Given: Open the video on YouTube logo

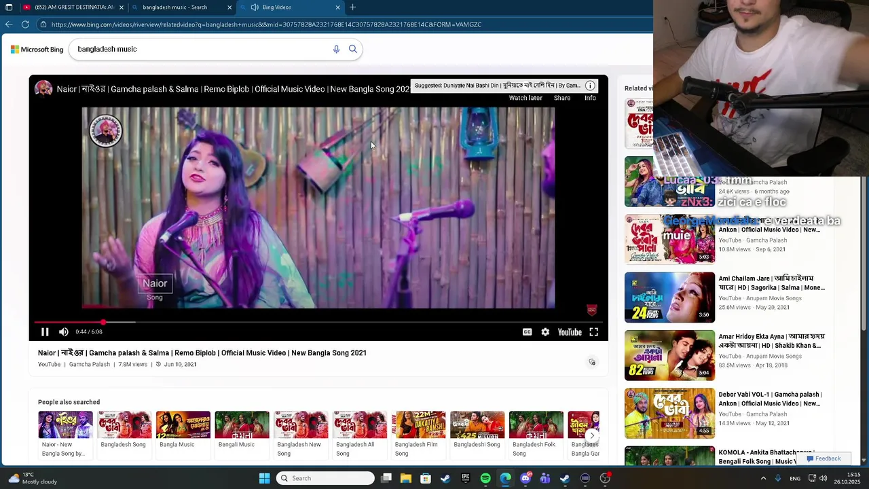Looking at the screenshot, I should tap(570, 332).
